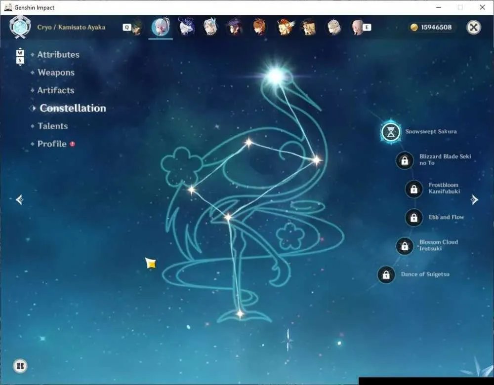Select the locked Blizzard Blade Seki no To node
494x385 pixels.
point(405,160)
